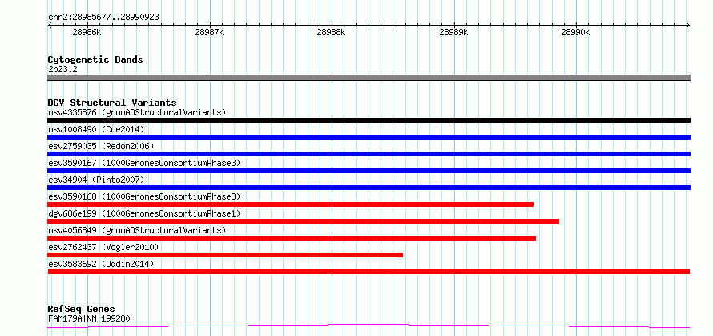Select the red esv3590168 variant bar

coord(290,204)
